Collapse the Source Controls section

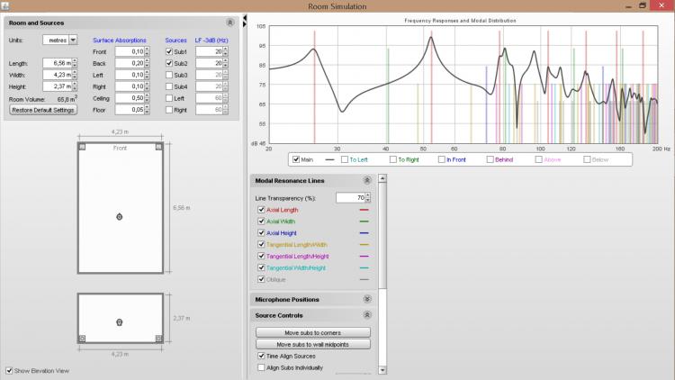tap(366, 315)
